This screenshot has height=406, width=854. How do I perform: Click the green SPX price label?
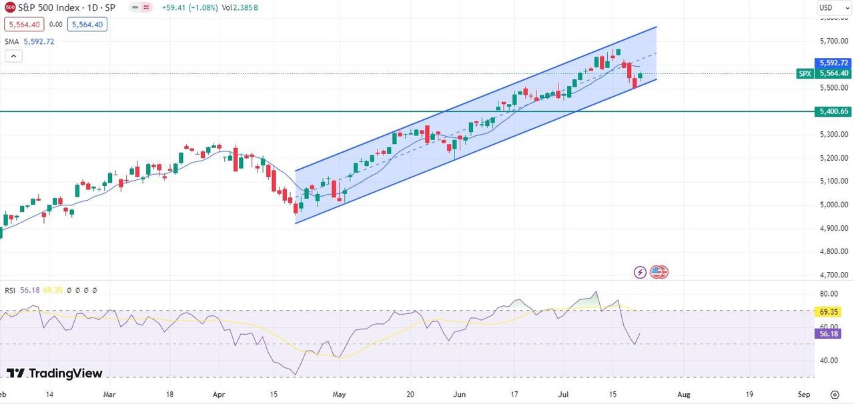[805, 73]
